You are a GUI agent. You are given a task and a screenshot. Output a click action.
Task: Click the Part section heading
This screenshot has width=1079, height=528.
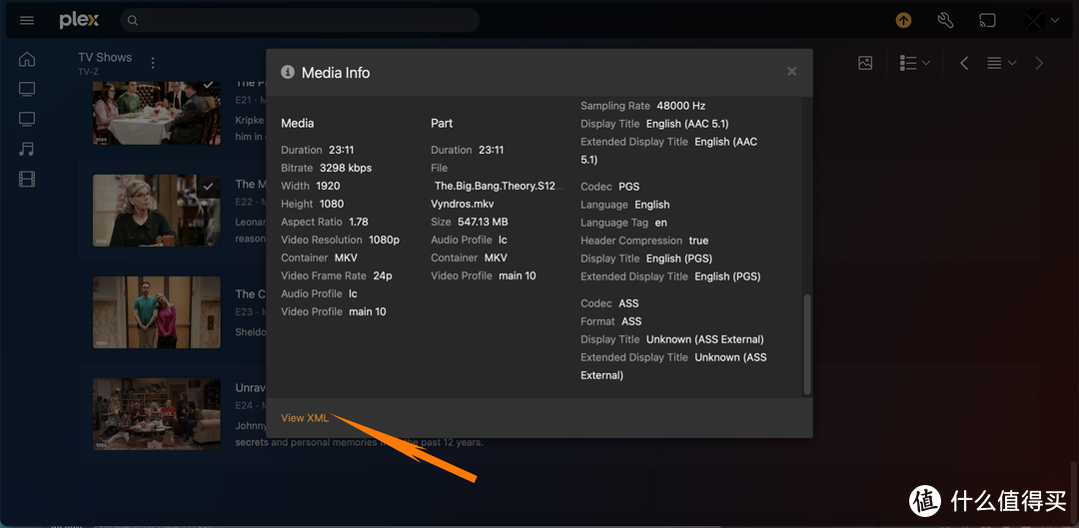tap(442, 123)
